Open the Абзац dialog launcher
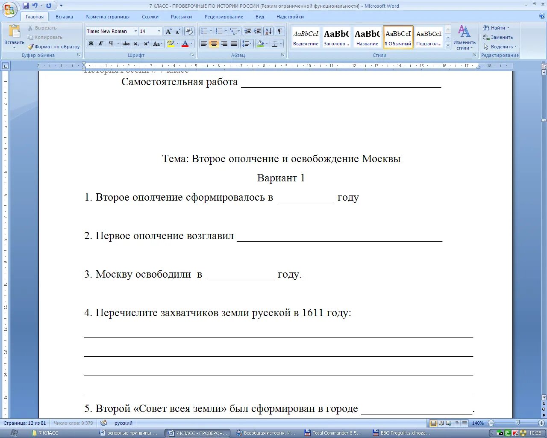 [x=283, y=55]
